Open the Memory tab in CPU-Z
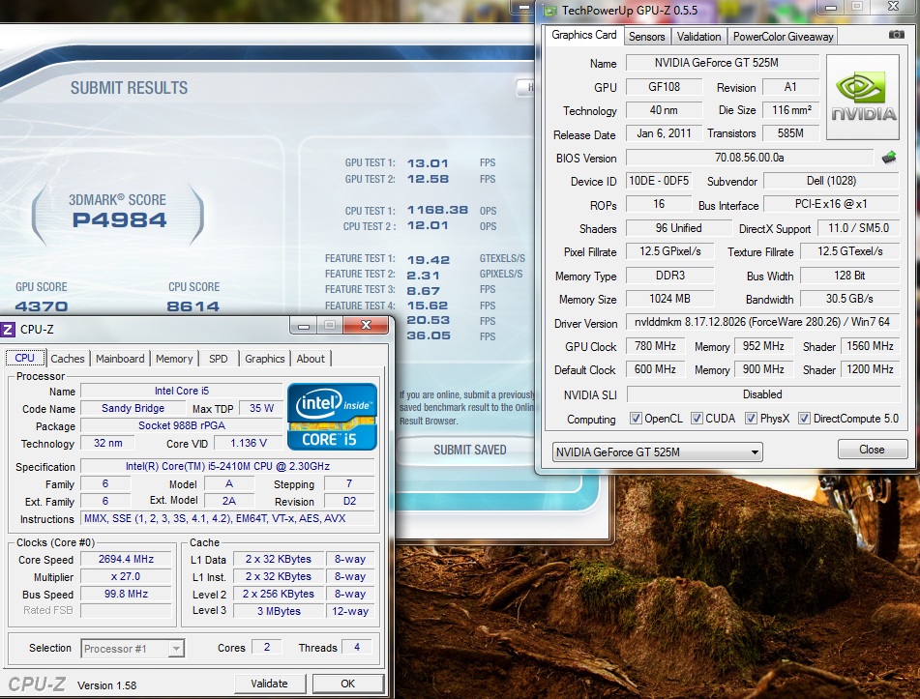The width and height of the screenshot is (920, 699). click(174, 359)
